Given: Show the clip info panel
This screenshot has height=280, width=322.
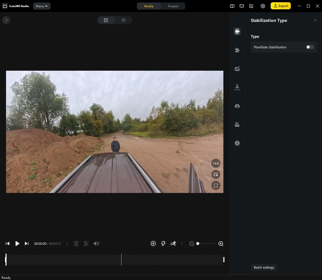Looking at the screenshot, I should pos(237,143).
